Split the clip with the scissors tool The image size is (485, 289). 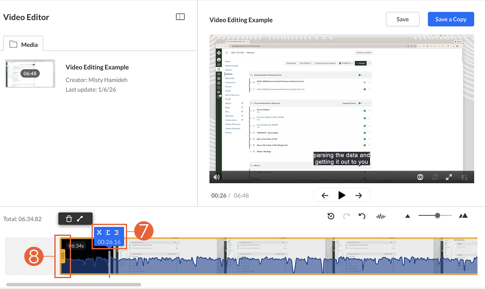click(x=99, y=232)
